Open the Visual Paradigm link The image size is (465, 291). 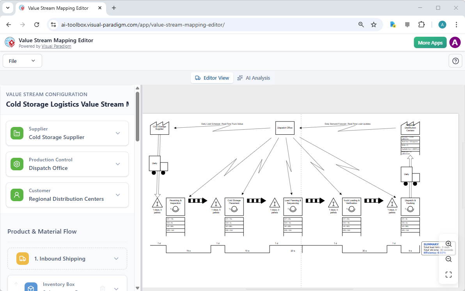[56, 46]
